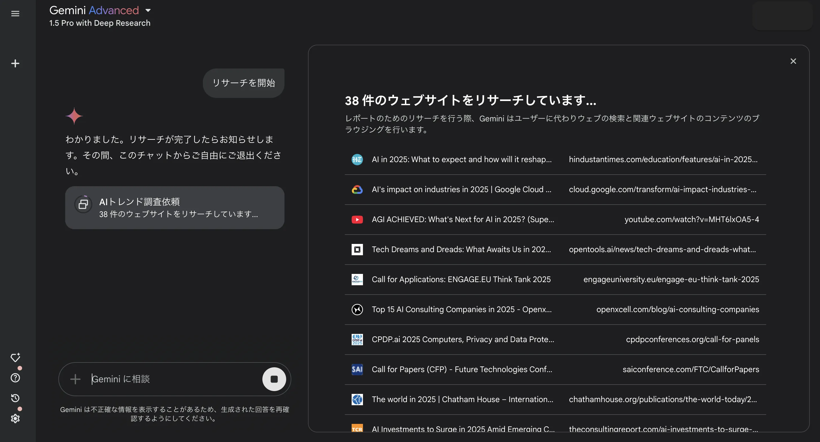Click the research task icon in AIトレンド調査依頼 card
The width and height of the screenshot is (820, 442).
(x=83, y=204)
